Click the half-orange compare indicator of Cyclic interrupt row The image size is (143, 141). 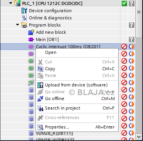point(132,47)
